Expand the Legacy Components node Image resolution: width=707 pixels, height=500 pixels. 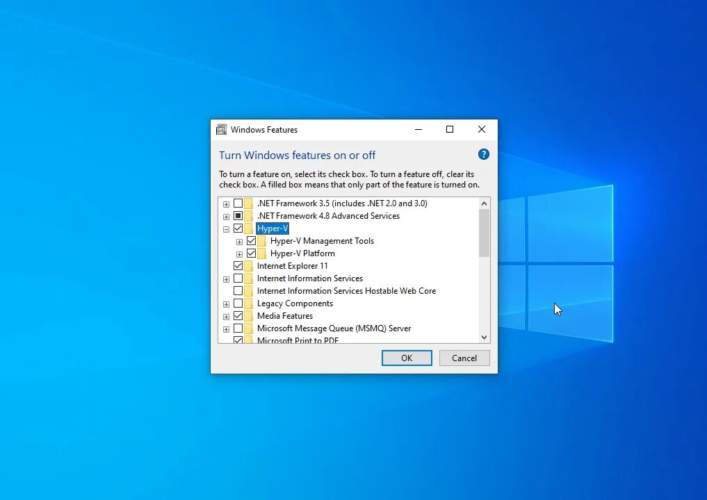(x=227, y=304)
